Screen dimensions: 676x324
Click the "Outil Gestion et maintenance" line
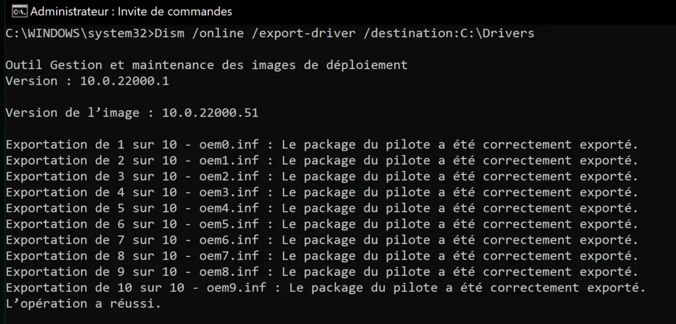[206, 65]
